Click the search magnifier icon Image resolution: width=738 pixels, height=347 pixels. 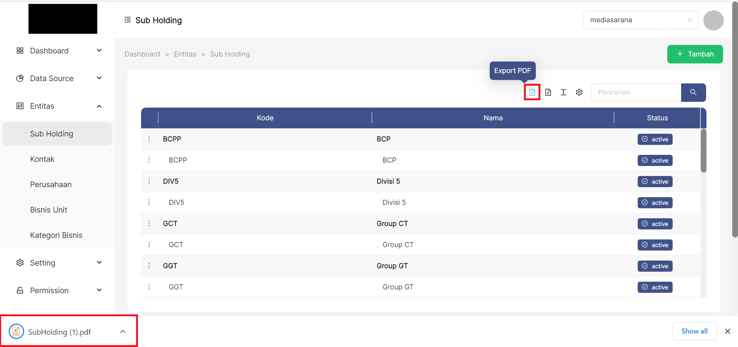point(693,92)
